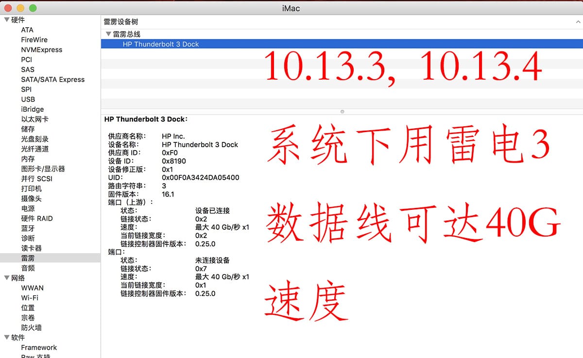Click the pane divider handle dot
Viewport: 583px width, 358px height.
[342, 112]
